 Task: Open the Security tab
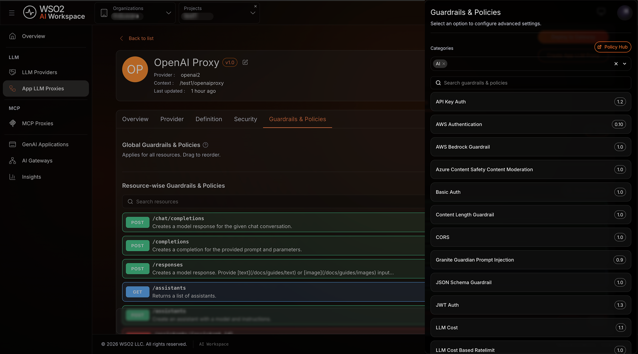click(246, 119)
